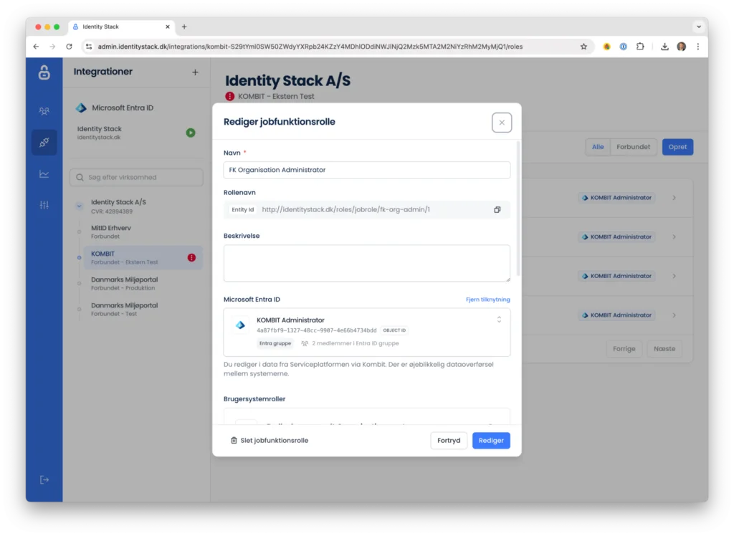Open the users section in sidebar
The image size is (734, 536).
tap(44, 111)
